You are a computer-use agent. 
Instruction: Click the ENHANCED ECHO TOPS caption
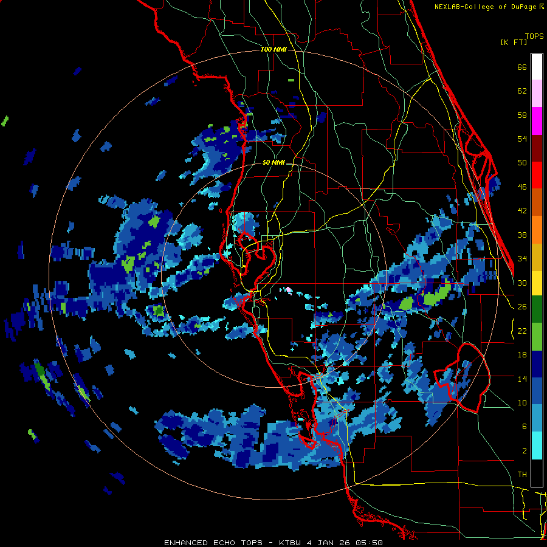pos(213,543)
